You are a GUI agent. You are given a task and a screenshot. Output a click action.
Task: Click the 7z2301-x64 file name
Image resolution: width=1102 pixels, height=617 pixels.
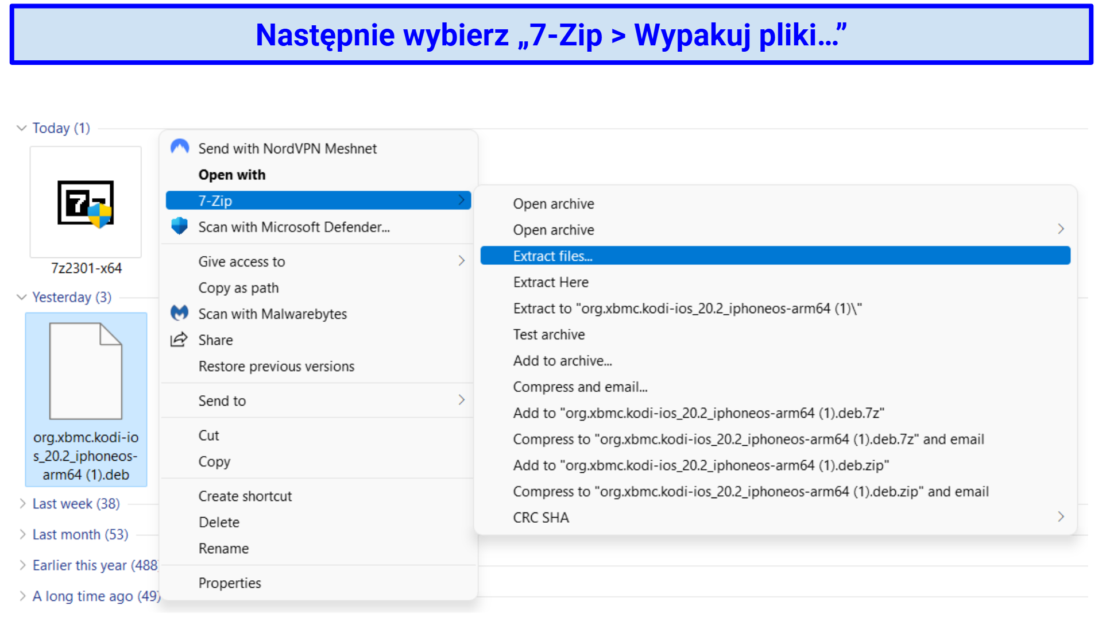coord(86,268)
